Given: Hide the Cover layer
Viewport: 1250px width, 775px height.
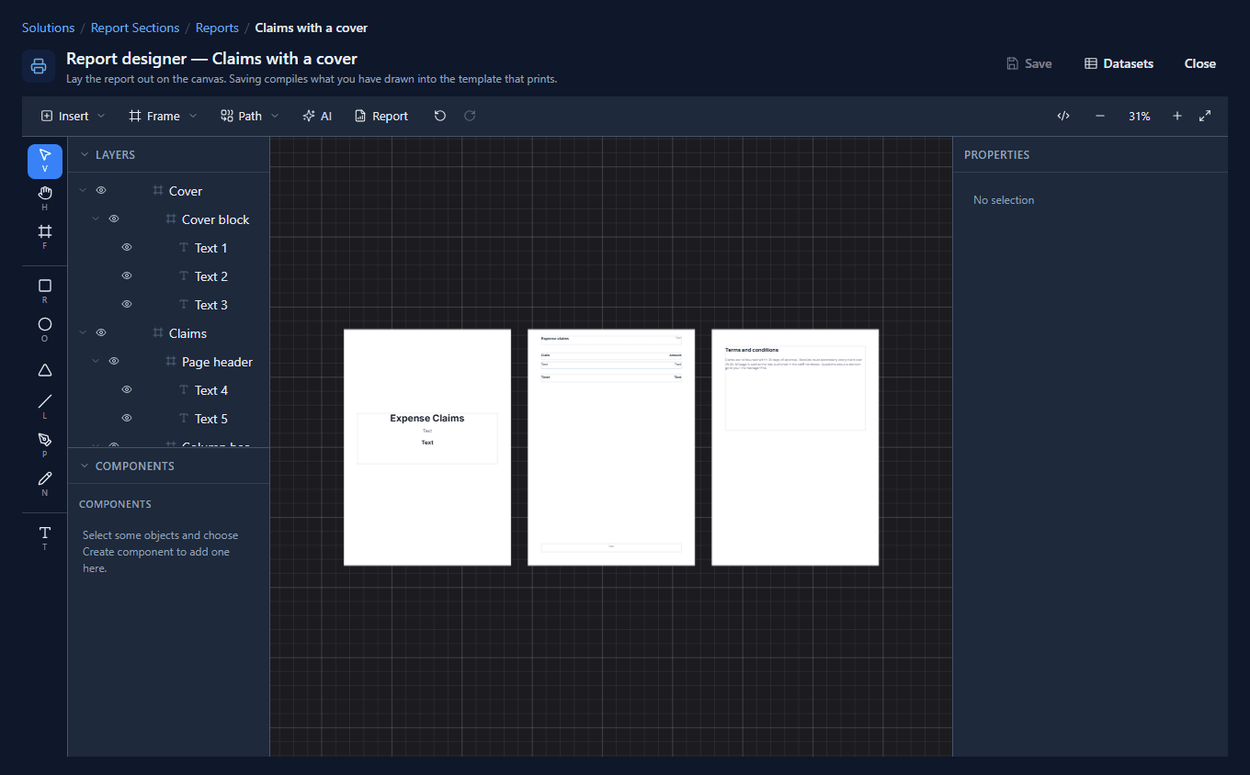Looking at the screenshot, I should (101, 191).
